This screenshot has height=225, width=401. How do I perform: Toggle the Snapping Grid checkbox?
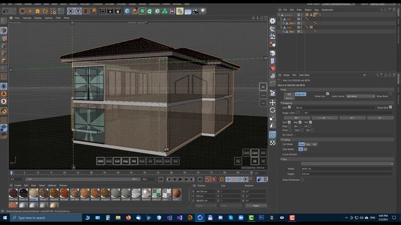289,107
